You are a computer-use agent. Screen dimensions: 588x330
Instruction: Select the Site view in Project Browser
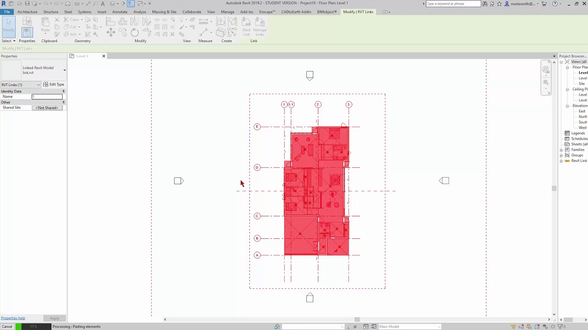point(582,84)
